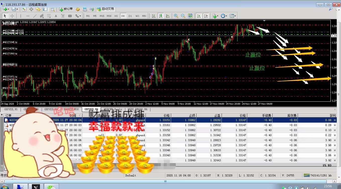Open the Data Window crosshair icon
The image size is (341, 189).
pos(31,9)
